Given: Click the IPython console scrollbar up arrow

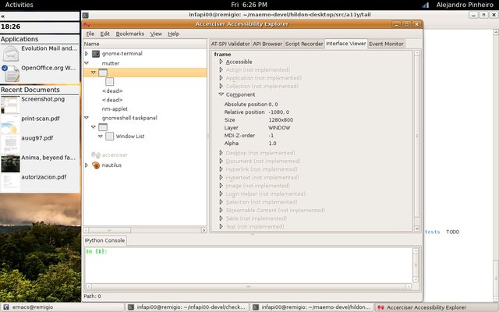Looking at the screenshot, I should pos(416,251).
